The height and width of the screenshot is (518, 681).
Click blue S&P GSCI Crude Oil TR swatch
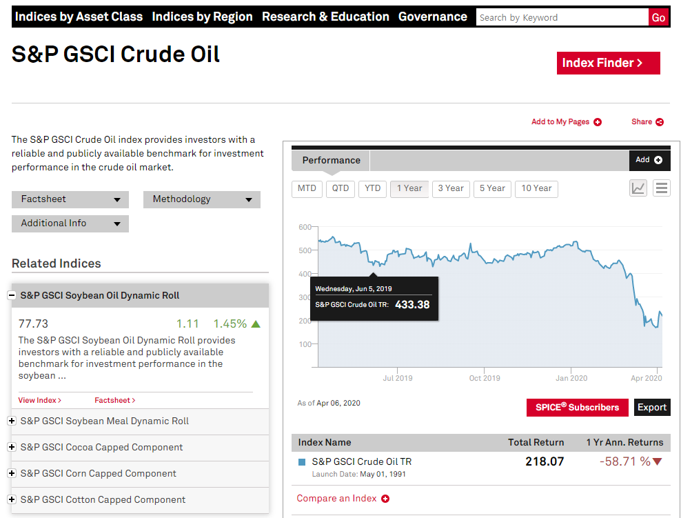[x=302, y=462]
